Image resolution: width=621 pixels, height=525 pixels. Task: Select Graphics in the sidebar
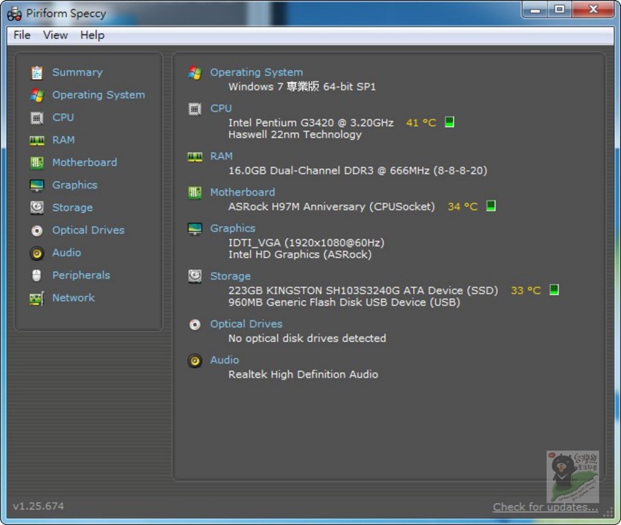(x=75, y=185)
